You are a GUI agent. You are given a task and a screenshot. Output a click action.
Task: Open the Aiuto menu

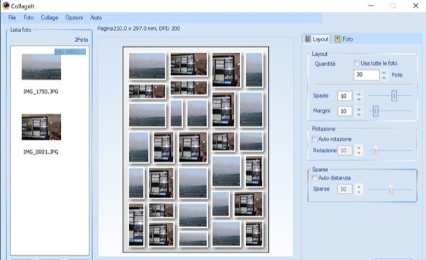tap(96, 17)
